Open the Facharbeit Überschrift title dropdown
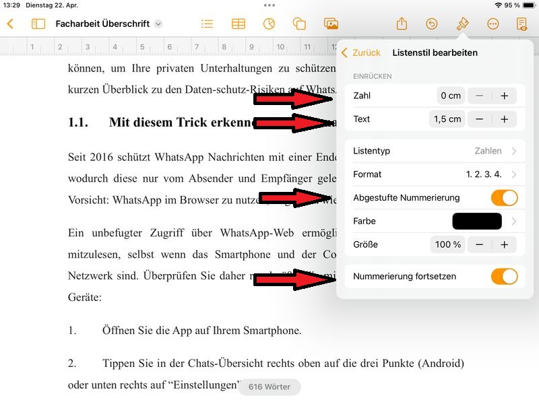 158,24
